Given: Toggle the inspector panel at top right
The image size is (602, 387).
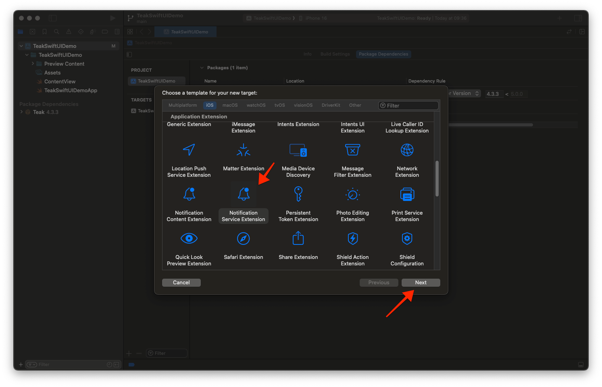Looking at the screenshot, I should pyautogui.click(x=578, y=18).
